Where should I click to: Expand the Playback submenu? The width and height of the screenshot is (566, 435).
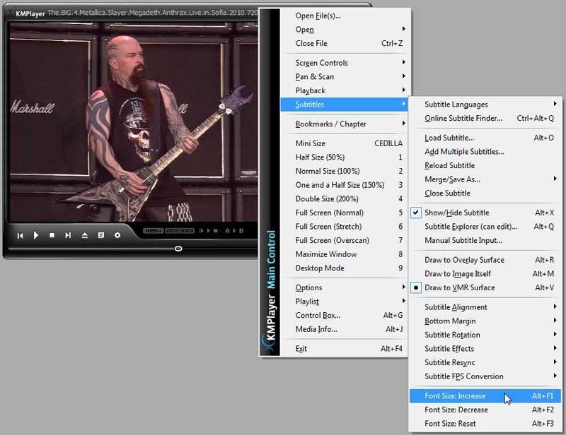point(345,90)
